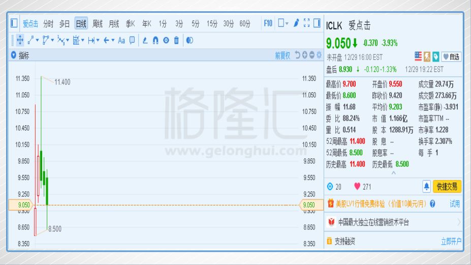Like the stock with heart icon
The height and width of the screenshot is (265, 471).
coord(357,186)
